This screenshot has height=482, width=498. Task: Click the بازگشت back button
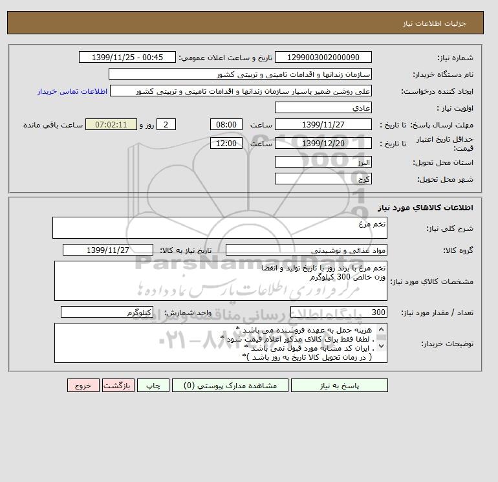(x=118, y=386)
